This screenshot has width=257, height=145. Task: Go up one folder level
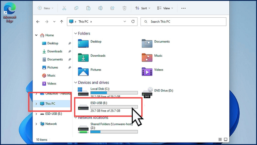click(62, 22)
